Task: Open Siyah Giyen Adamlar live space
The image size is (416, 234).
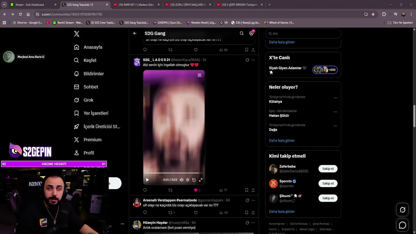Action: tap(303, 70)
